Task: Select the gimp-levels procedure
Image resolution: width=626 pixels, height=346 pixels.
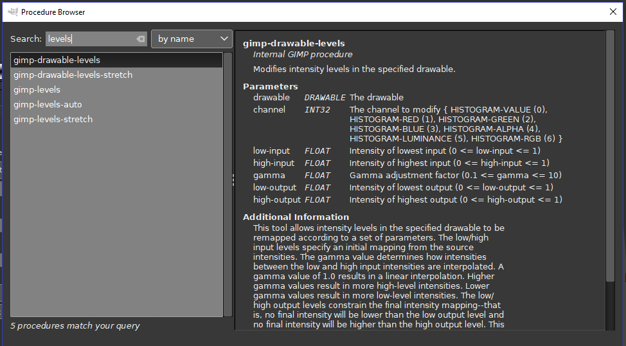Action: pos(116,89)
